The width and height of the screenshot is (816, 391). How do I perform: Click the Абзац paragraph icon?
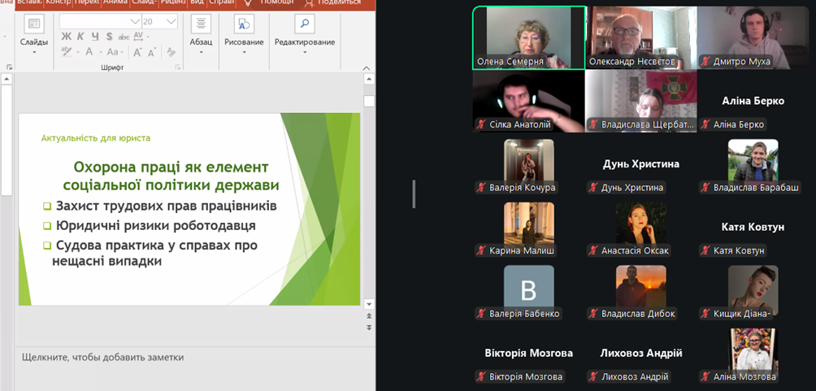tap(201, 24)
